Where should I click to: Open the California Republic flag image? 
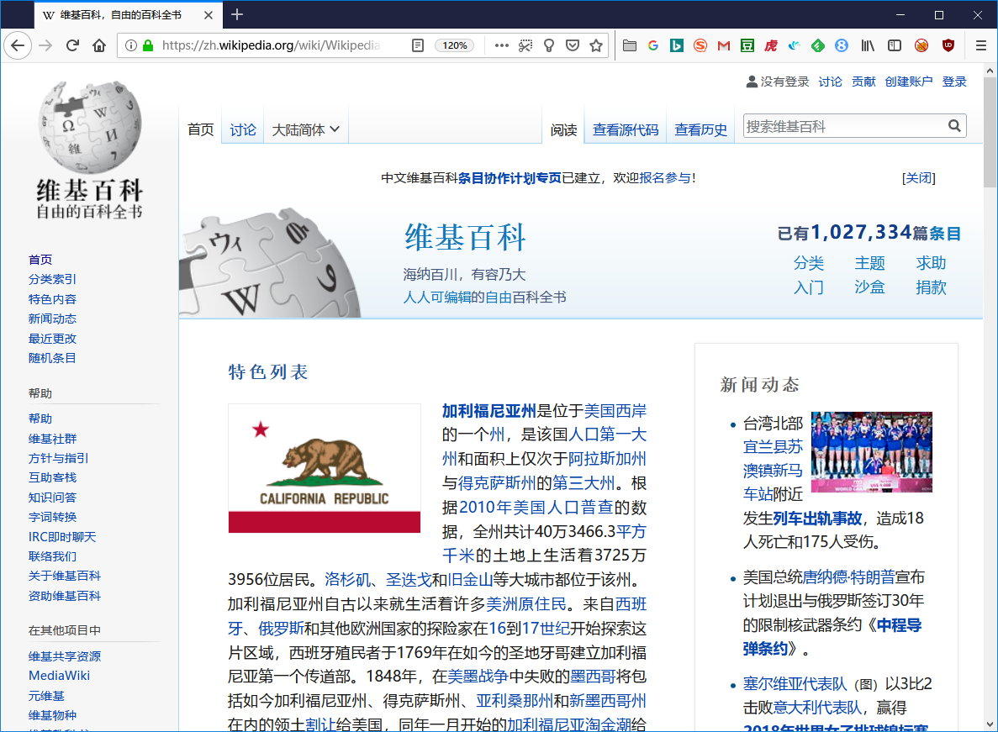(x=325, y=468)
